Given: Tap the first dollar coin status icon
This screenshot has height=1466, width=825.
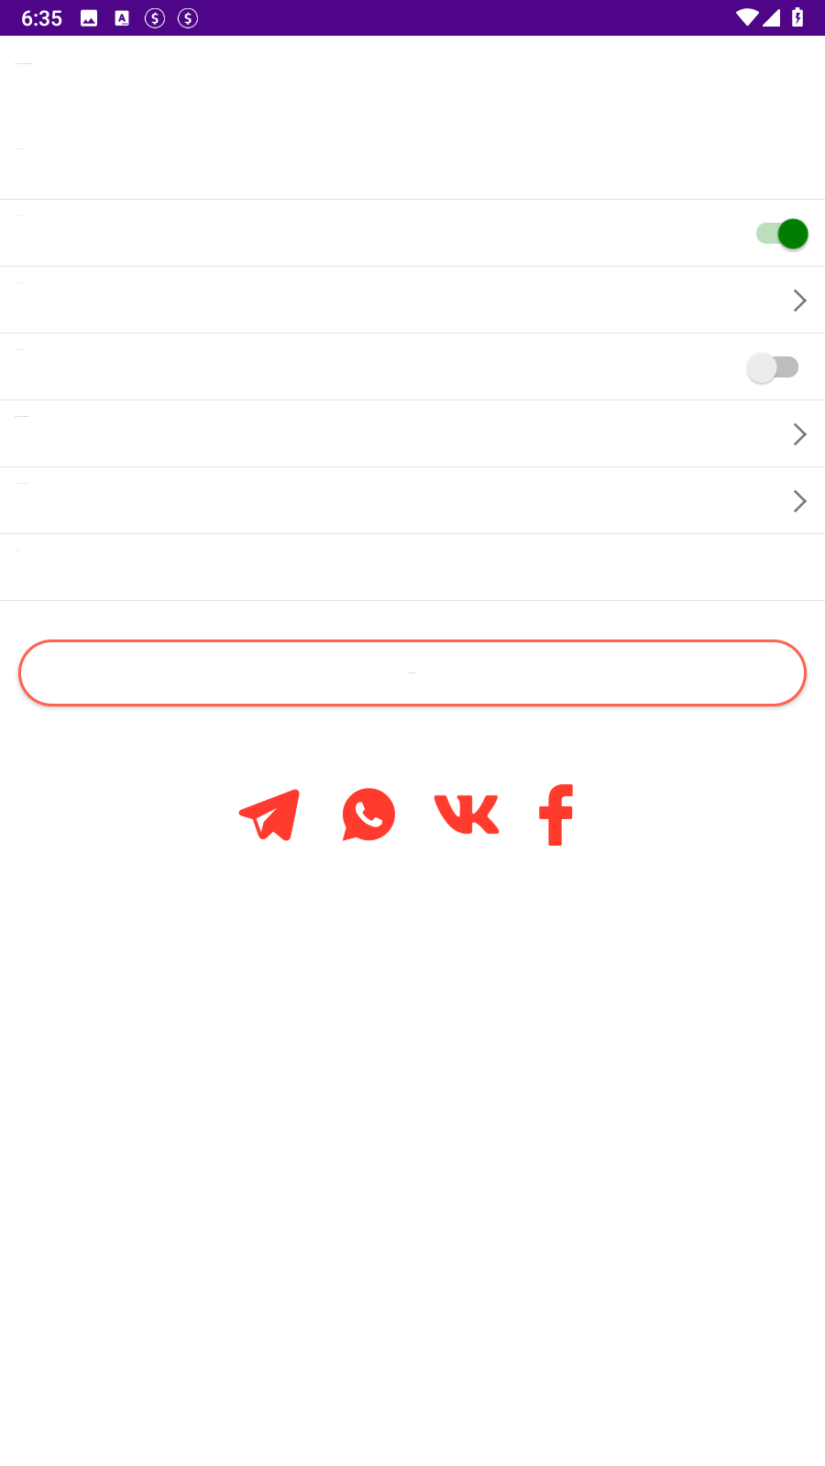Looking at the screenshot, I should (x=155, y=18).
